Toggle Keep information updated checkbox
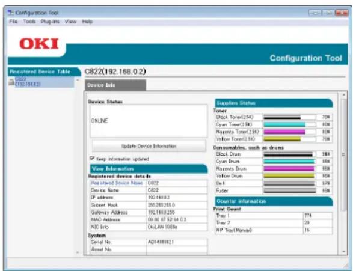Screen dimensions: 353x271 [x=92, y=159]
